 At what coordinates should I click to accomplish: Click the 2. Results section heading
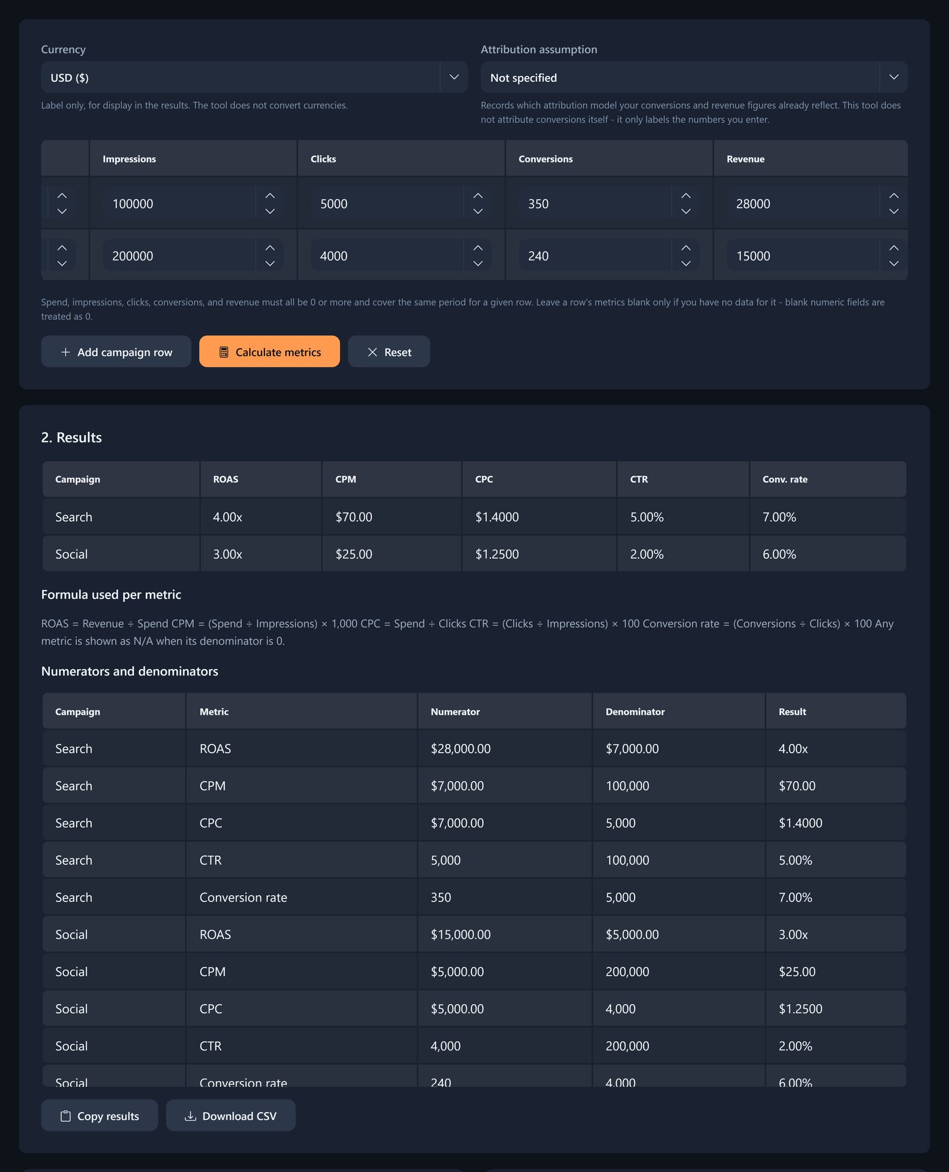(71, 437)
